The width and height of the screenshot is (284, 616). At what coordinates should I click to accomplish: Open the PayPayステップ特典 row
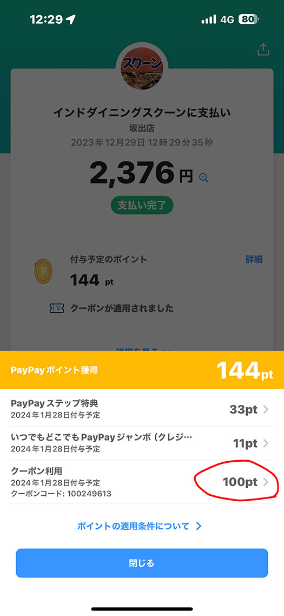(x=142, y=409)
